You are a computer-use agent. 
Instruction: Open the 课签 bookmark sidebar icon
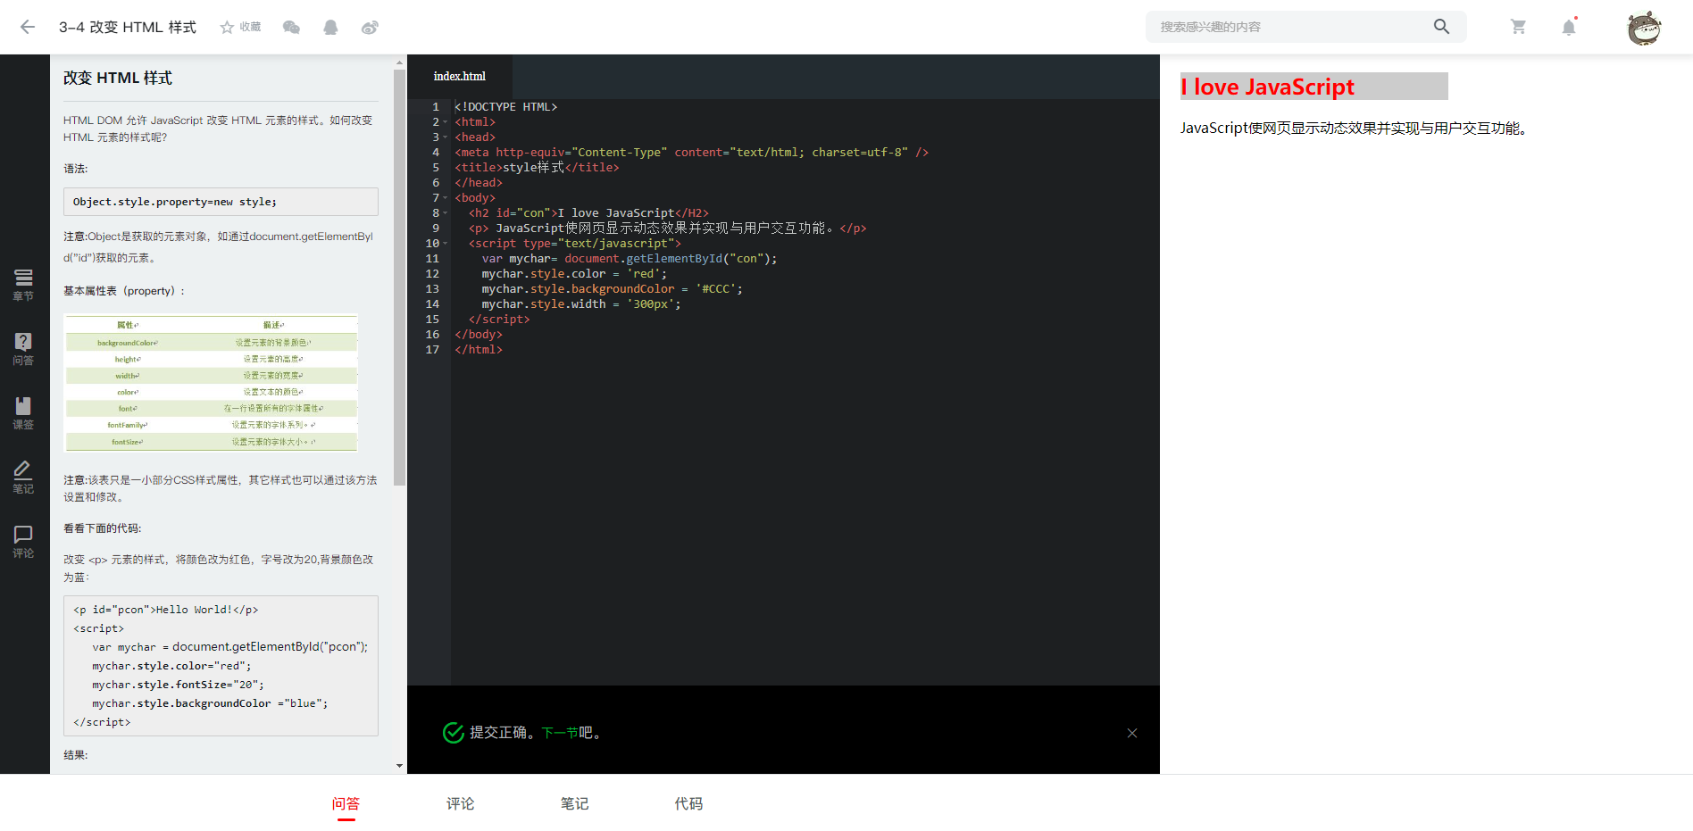23,413
